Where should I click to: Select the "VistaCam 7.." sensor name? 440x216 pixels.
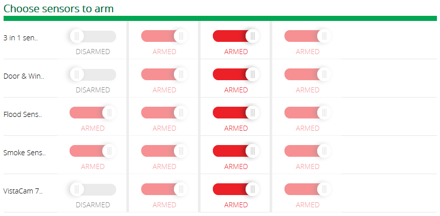(23, 191)
